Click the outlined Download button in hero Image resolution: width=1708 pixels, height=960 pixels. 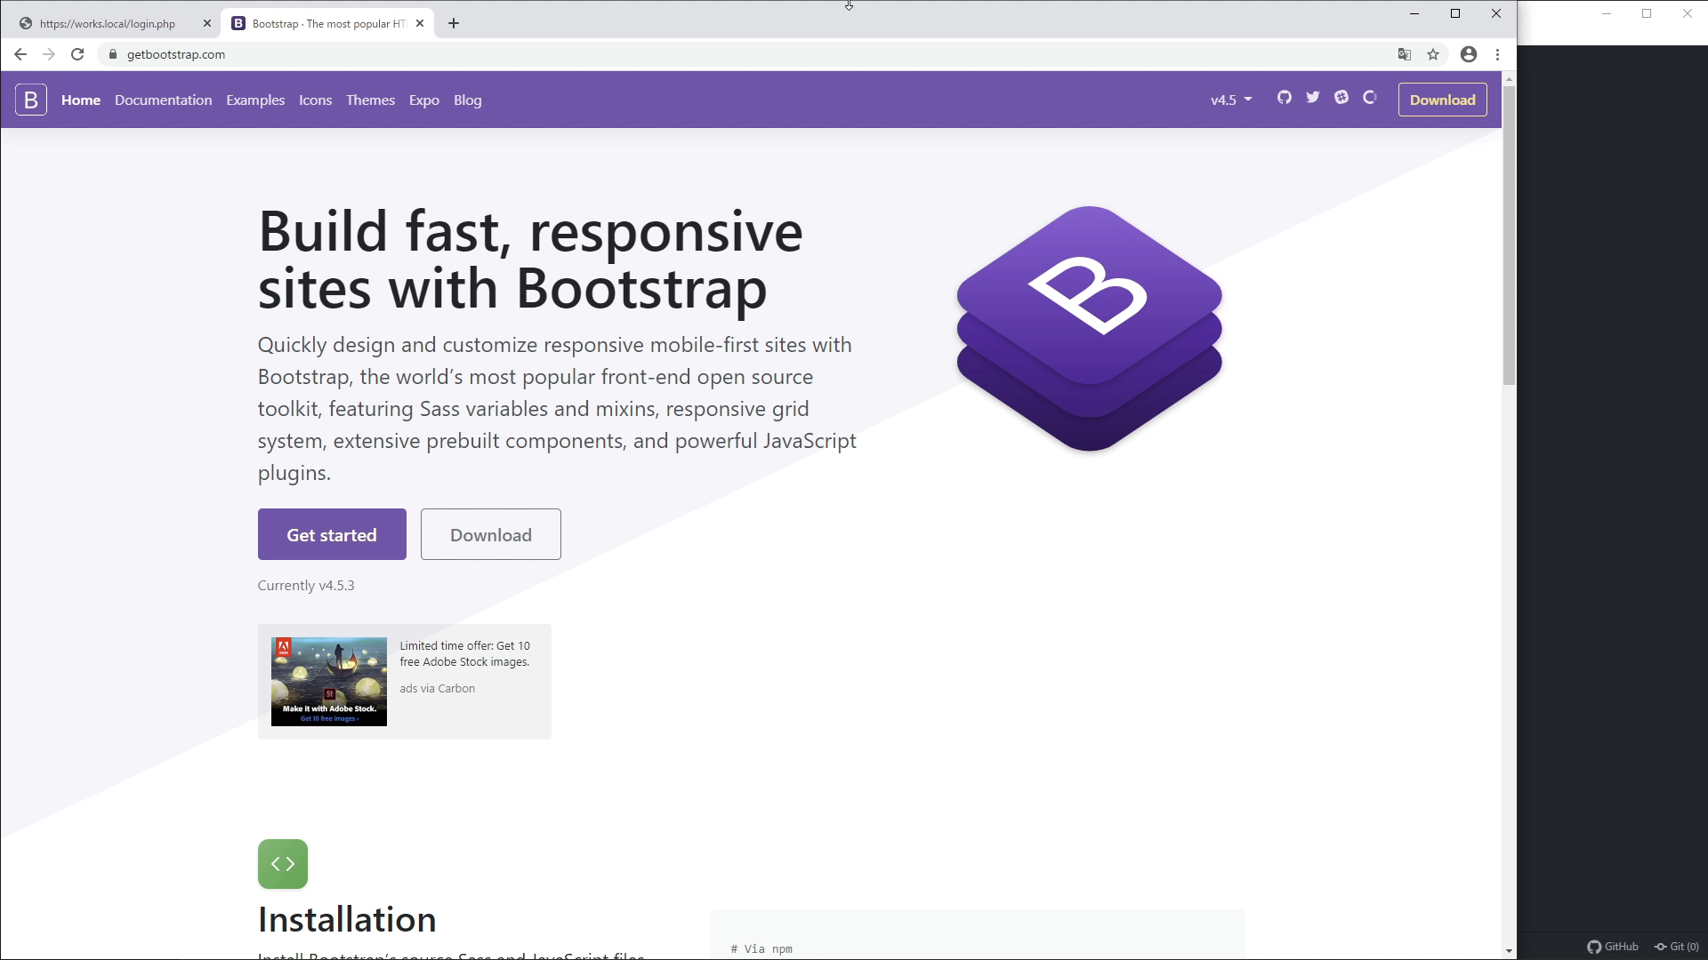[491, 534]
